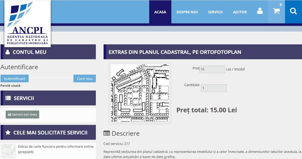Click the star icon beside Cele Mai Solicitate

pyautogui.click(x=8, y=132)
